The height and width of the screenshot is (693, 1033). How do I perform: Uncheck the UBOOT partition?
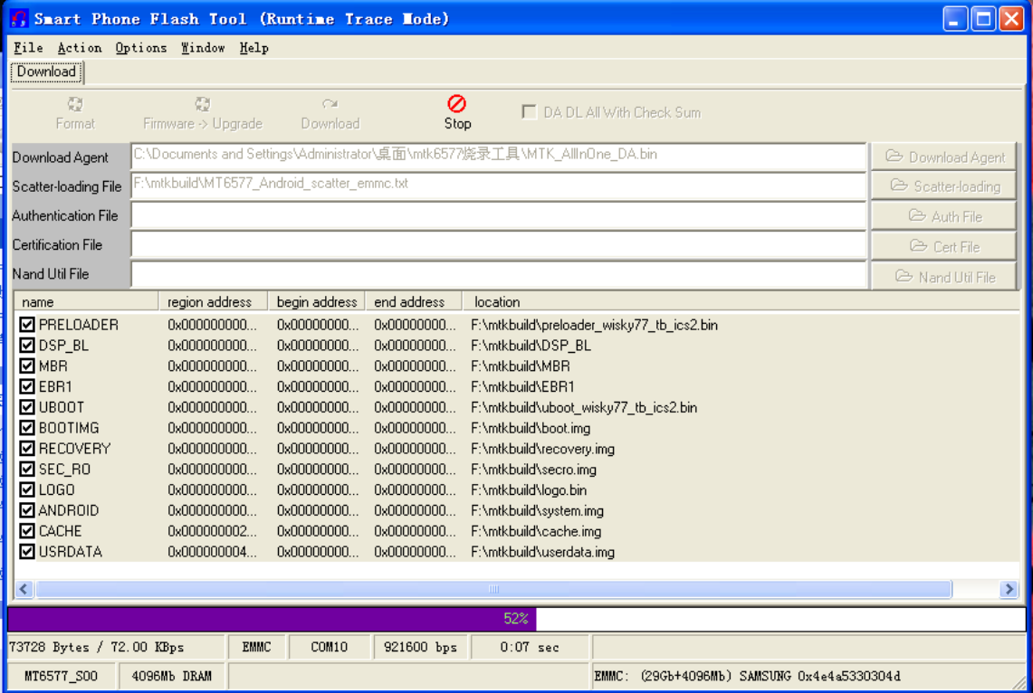click(27, 407)
